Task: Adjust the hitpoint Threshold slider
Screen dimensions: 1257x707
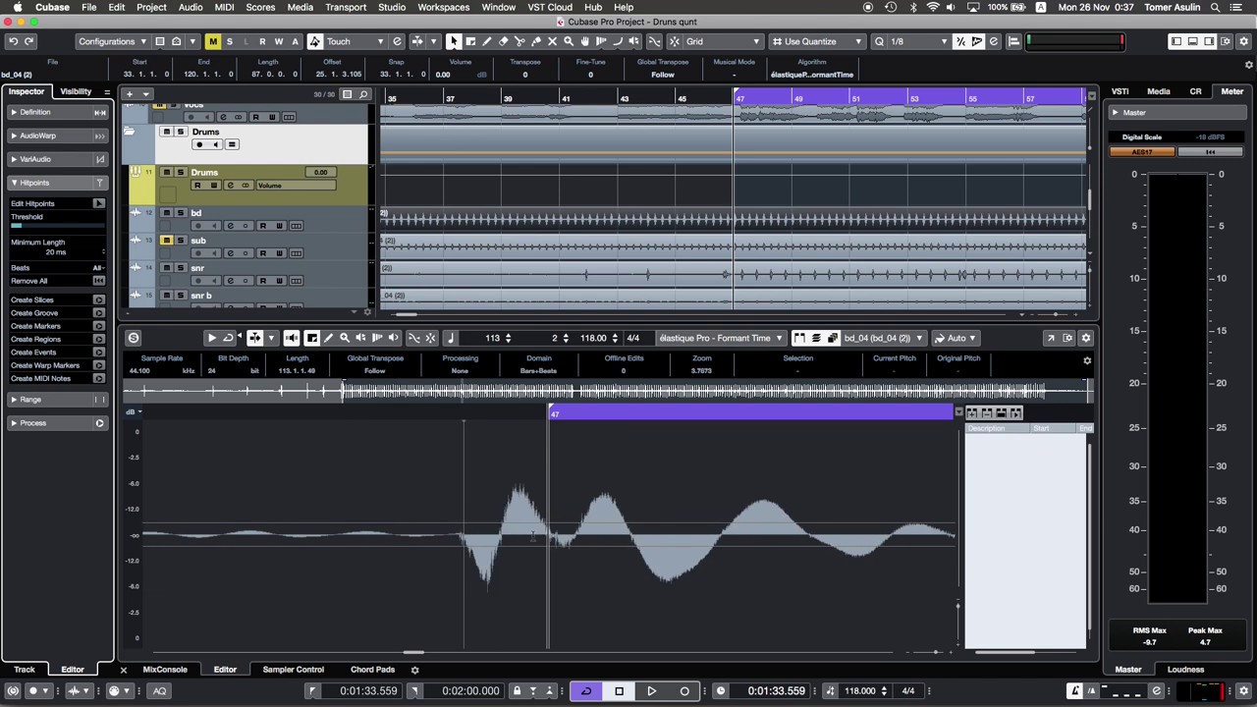Action: click(57, 226)
